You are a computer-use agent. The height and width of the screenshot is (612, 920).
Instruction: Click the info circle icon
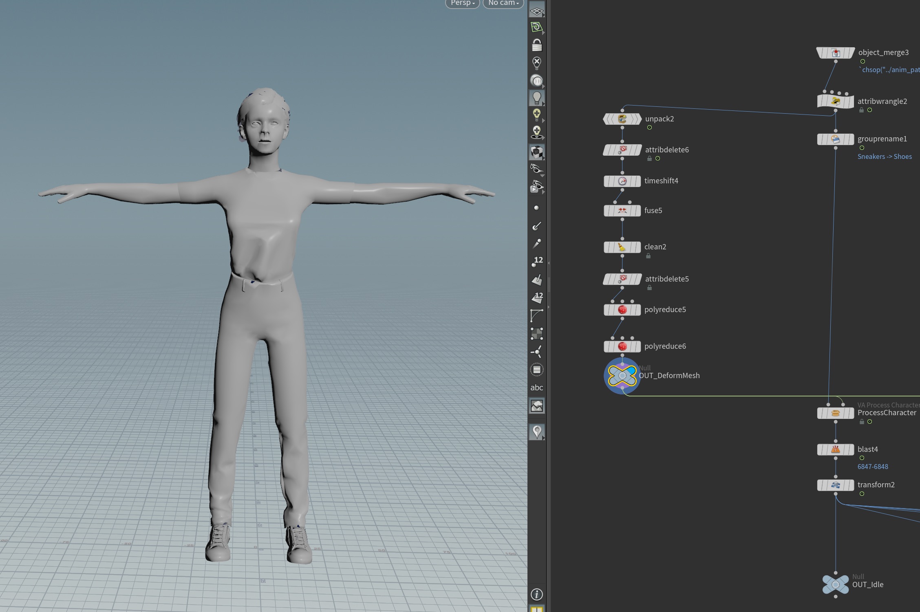(537, 594)
